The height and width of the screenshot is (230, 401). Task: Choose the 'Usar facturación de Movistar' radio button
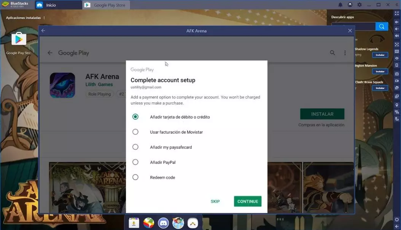click(135, 132)
